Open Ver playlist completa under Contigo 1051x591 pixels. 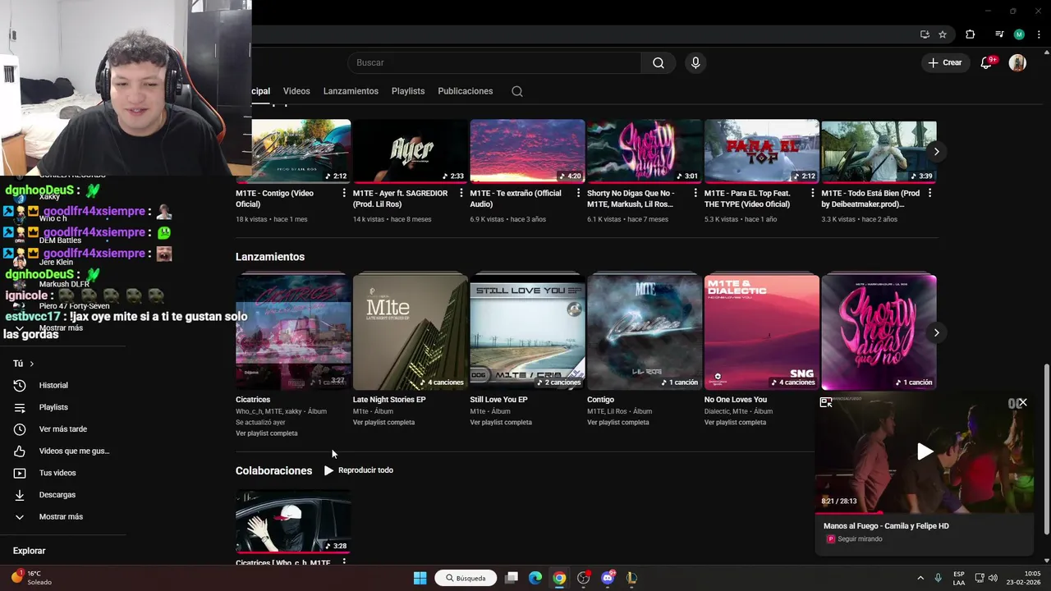(618, 423)
